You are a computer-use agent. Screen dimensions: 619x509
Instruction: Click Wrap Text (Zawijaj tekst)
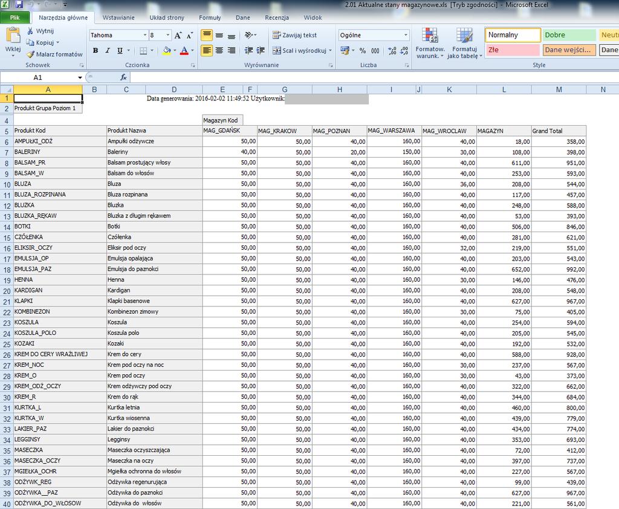(x=294, y=35)
